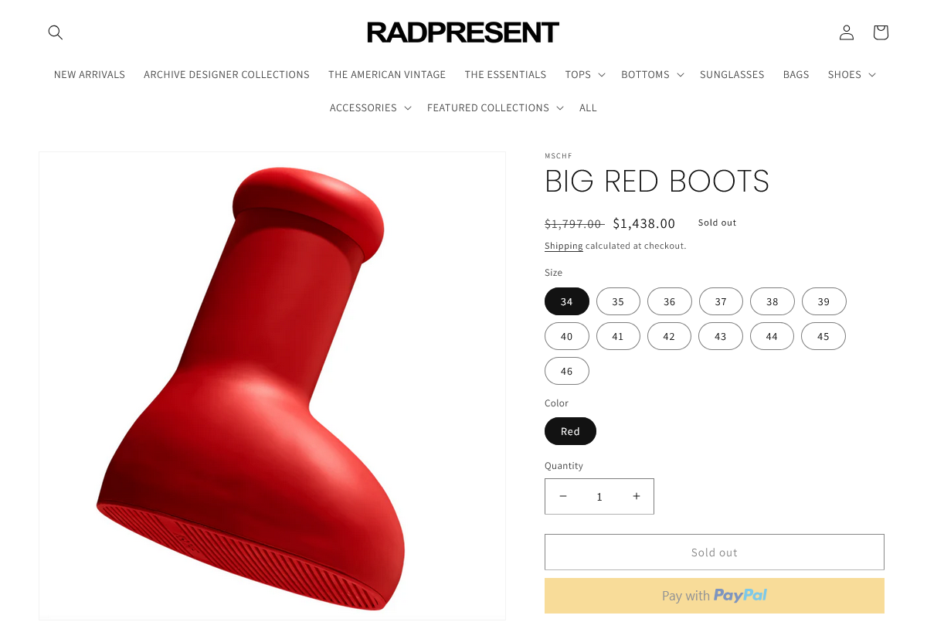
Task: Select size 39 pill
Action: point(823,301)
